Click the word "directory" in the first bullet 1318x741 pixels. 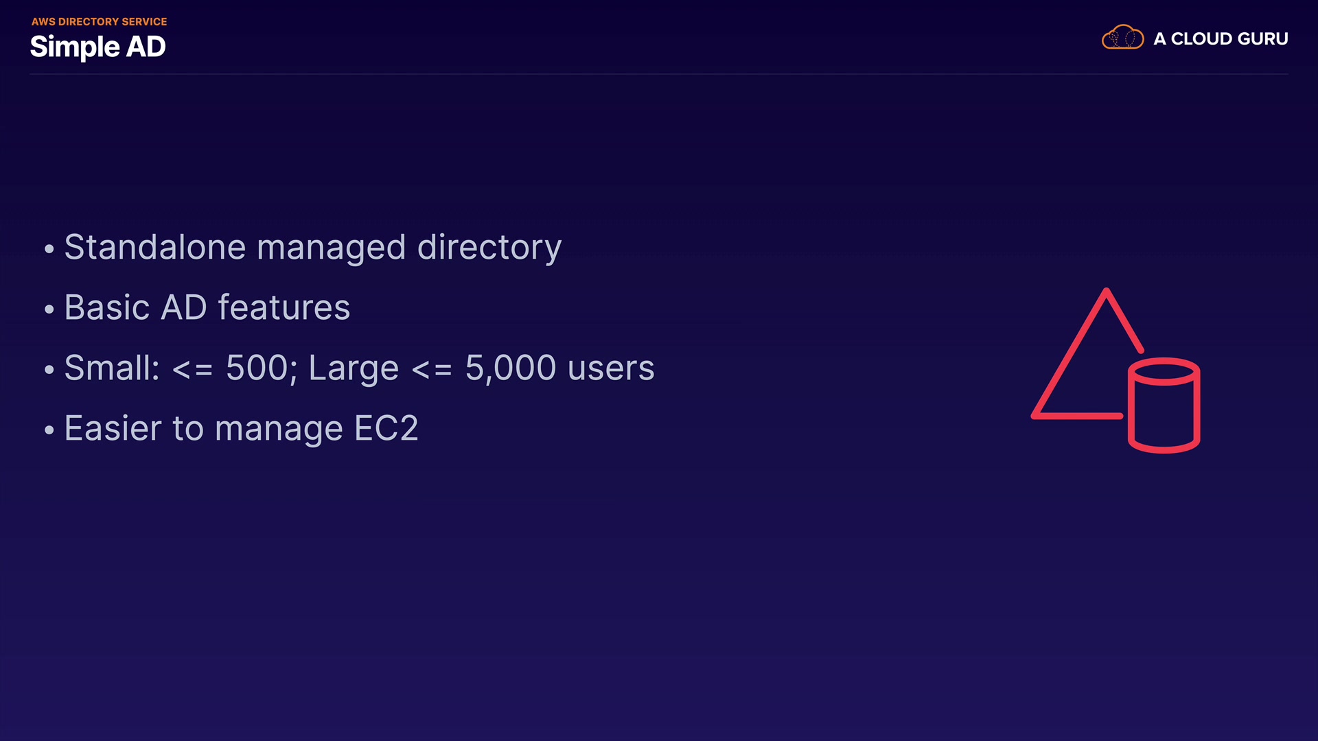489,247
